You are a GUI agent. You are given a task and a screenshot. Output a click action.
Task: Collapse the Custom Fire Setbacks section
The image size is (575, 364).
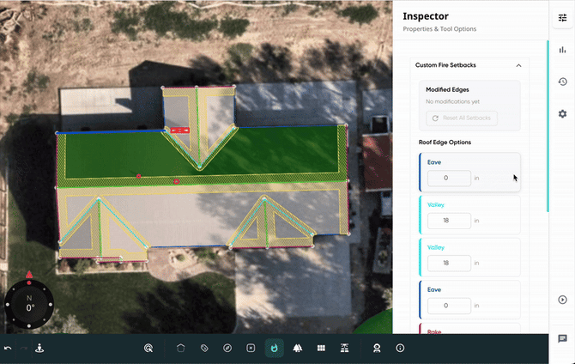[518, 65]
